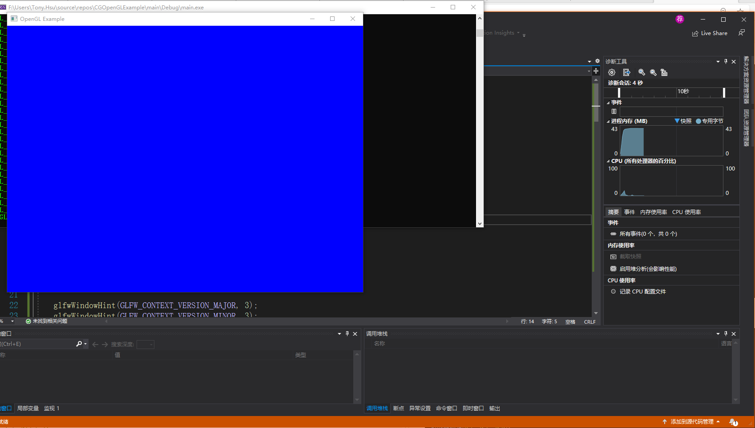This screenshot has width=755, height=428.
Task: Open 命令窗口 tab
Action: 447,408
